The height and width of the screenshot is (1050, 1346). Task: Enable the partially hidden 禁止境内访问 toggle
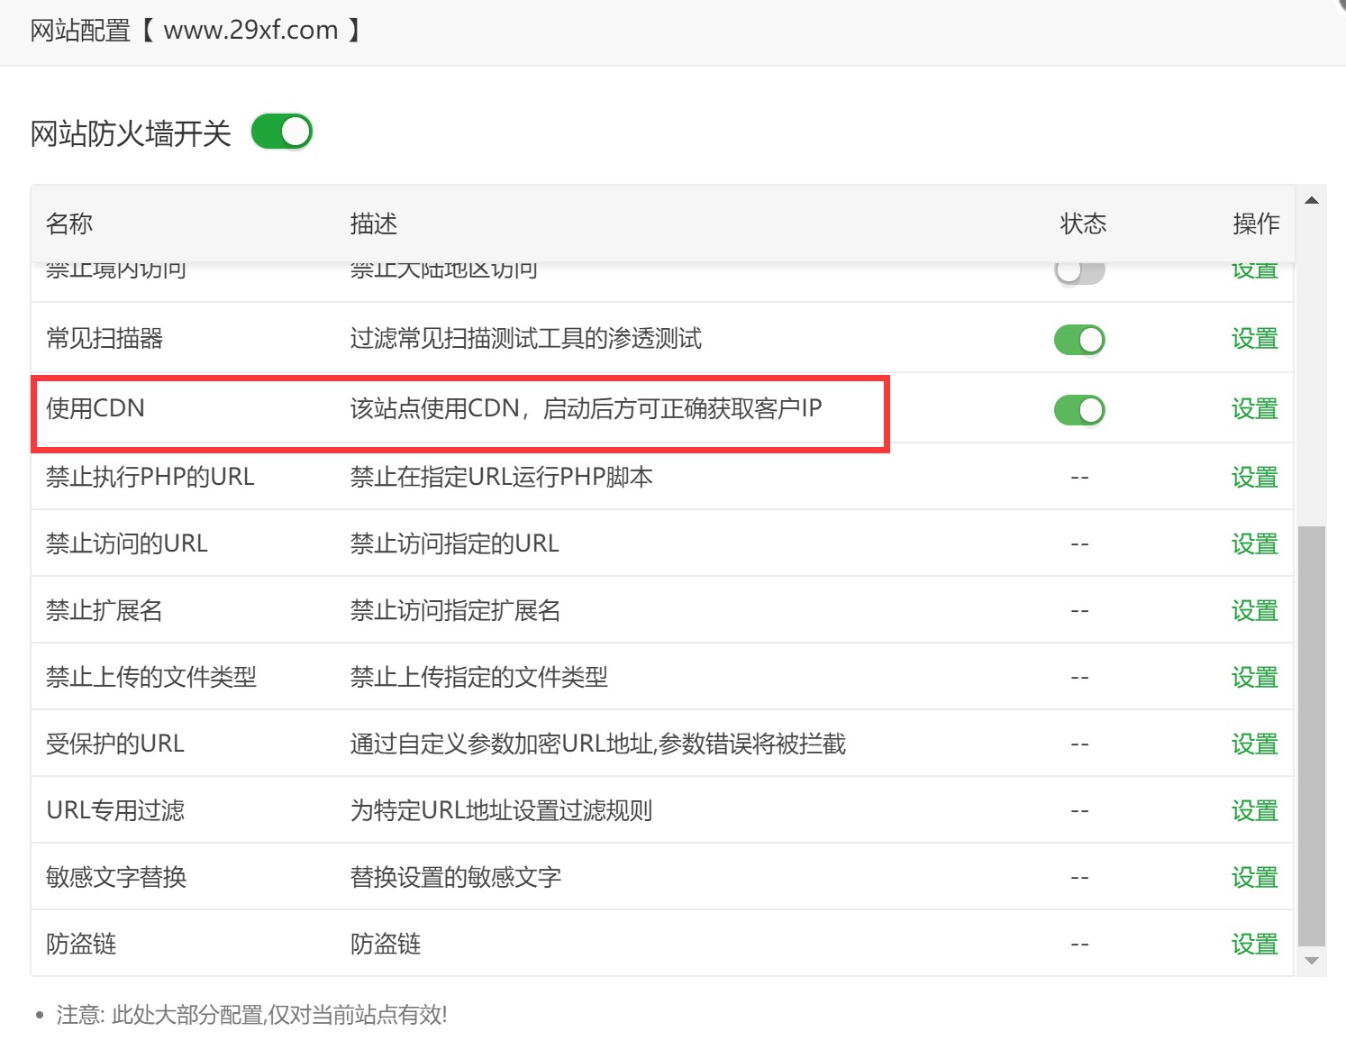click(1079, 271)
